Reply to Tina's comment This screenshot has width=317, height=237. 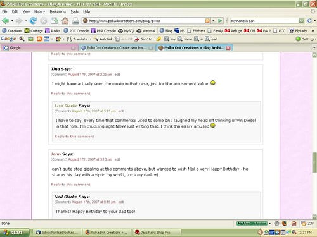pos(70,94)
